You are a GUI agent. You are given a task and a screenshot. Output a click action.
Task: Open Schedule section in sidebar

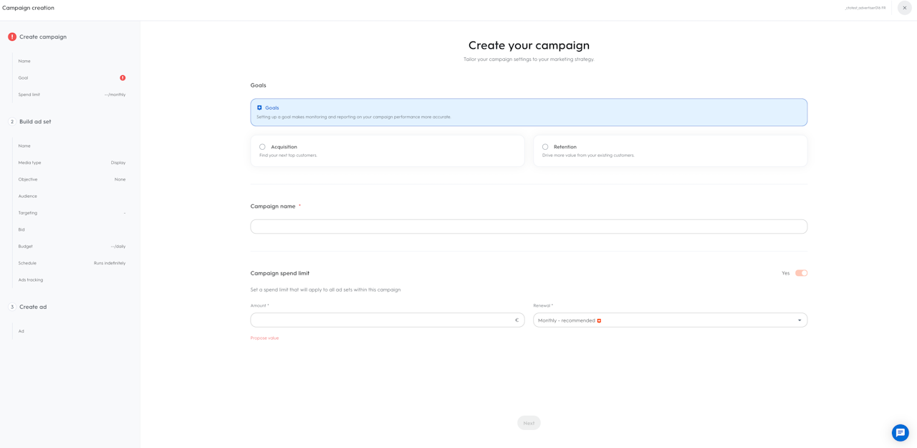[27, 263]
